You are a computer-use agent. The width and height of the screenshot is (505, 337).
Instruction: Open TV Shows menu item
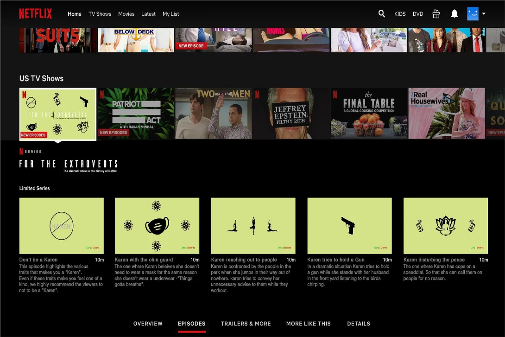point(100,14)
